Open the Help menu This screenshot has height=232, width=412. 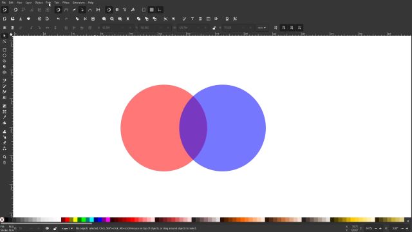pyautogui.click(x=91, y=3)
